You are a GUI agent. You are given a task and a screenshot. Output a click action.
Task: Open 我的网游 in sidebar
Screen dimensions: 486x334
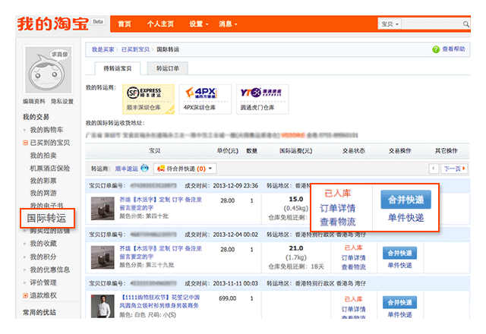[x=43, y=193]
